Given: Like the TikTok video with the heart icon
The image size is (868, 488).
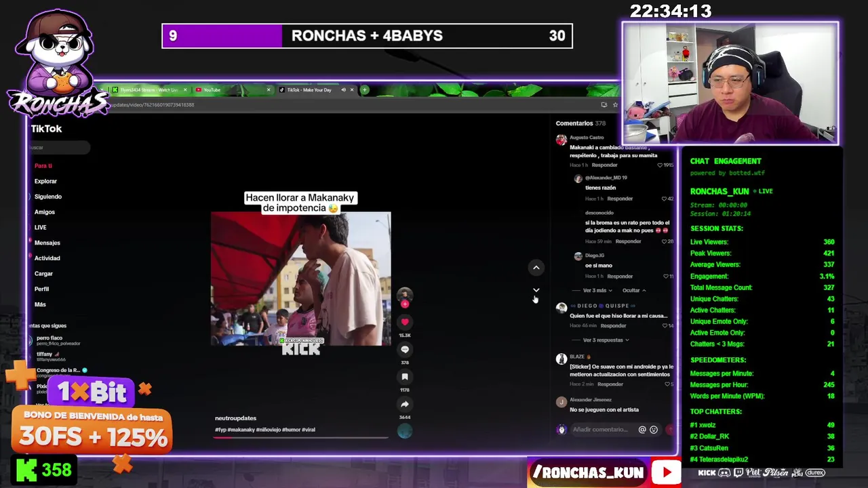Looking at the screenshot, I should tap(405, 322).
